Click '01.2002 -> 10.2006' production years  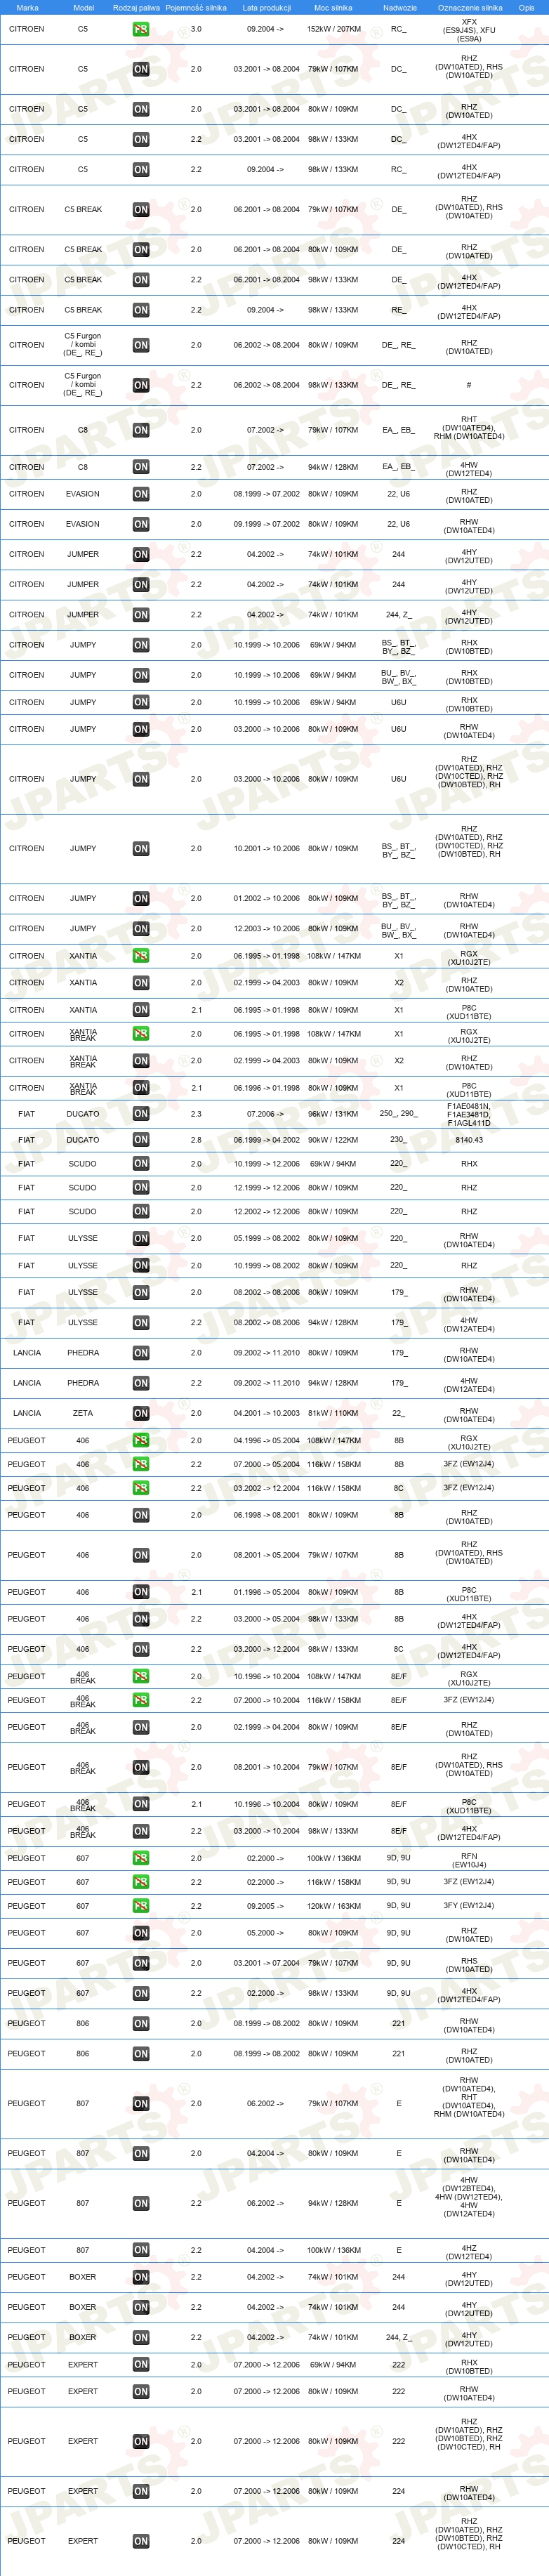click(x=266, y=898)
